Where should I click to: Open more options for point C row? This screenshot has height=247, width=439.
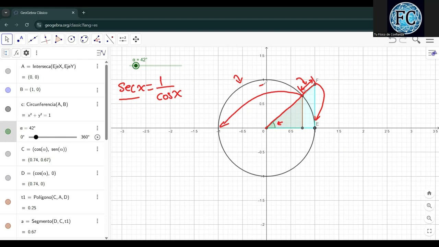(x=97, y=149)
